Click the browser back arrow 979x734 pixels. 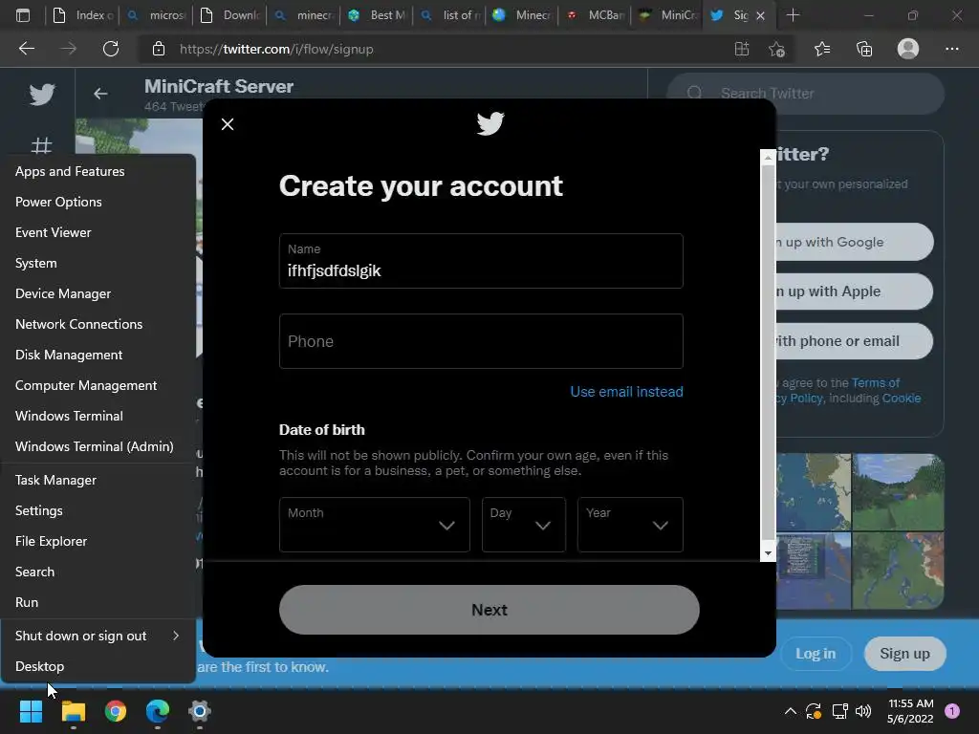pos(26,49)
